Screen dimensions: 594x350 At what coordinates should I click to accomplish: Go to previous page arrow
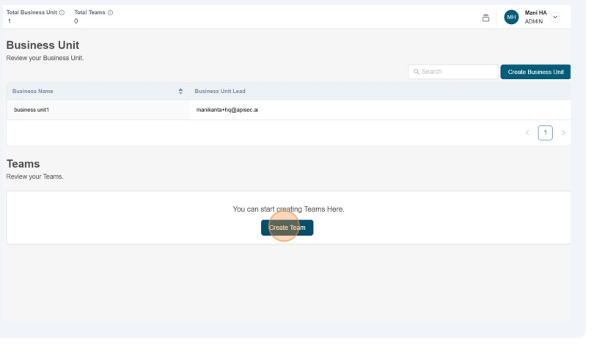(527, 133)
